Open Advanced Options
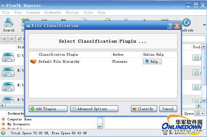Screen dimensions: 207x137 pos(94,109)
